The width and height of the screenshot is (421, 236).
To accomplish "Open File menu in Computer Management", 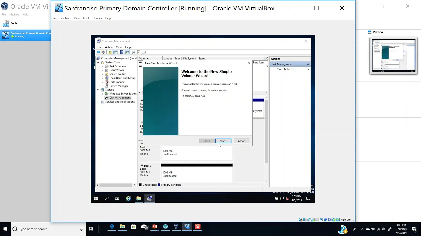I will tap(99, 47).
